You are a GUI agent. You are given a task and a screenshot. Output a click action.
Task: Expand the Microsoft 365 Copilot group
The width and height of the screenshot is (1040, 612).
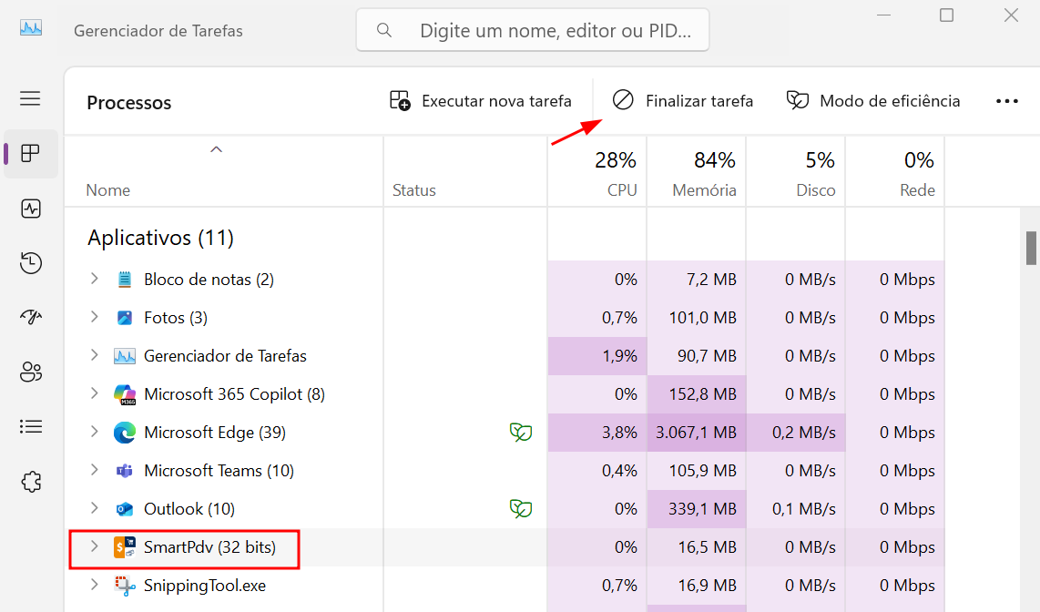(94, 393)
